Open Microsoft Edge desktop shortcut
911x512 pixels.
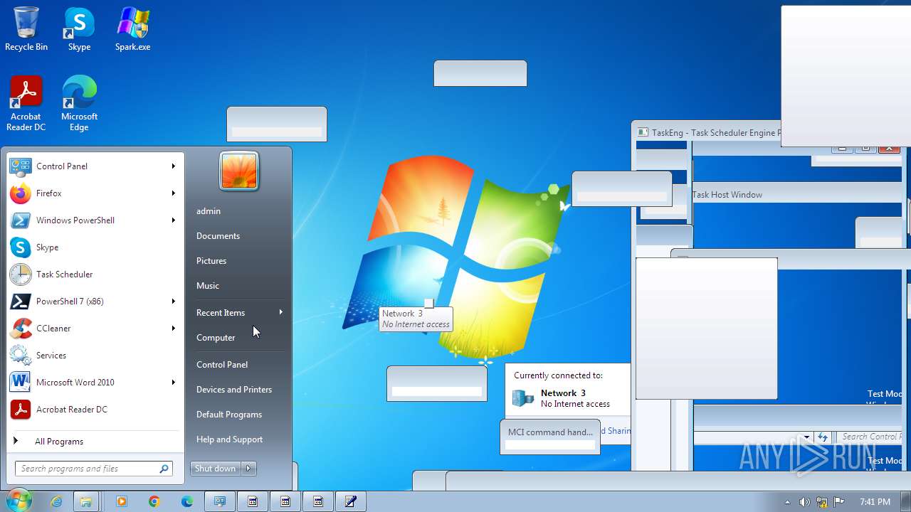[x=79, y=104]
